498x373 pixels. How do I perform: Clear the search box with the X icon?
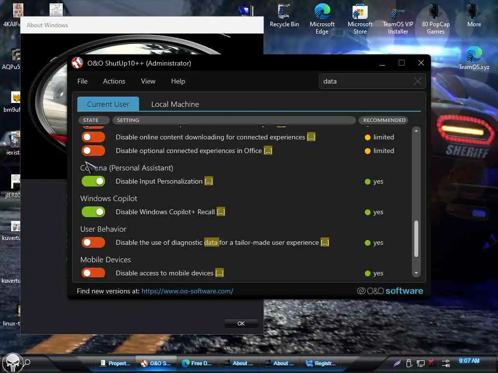[418, 81]
